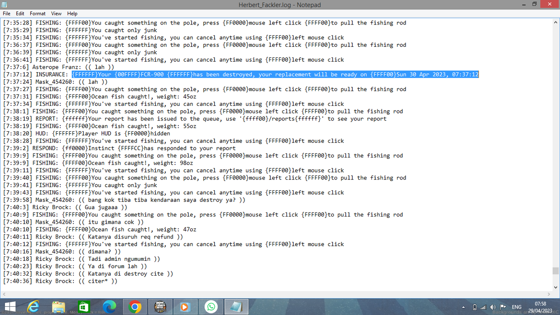Click the horizontal scrollbar left arrow
This screenshot has height=315, width=560.
[3, 294]
